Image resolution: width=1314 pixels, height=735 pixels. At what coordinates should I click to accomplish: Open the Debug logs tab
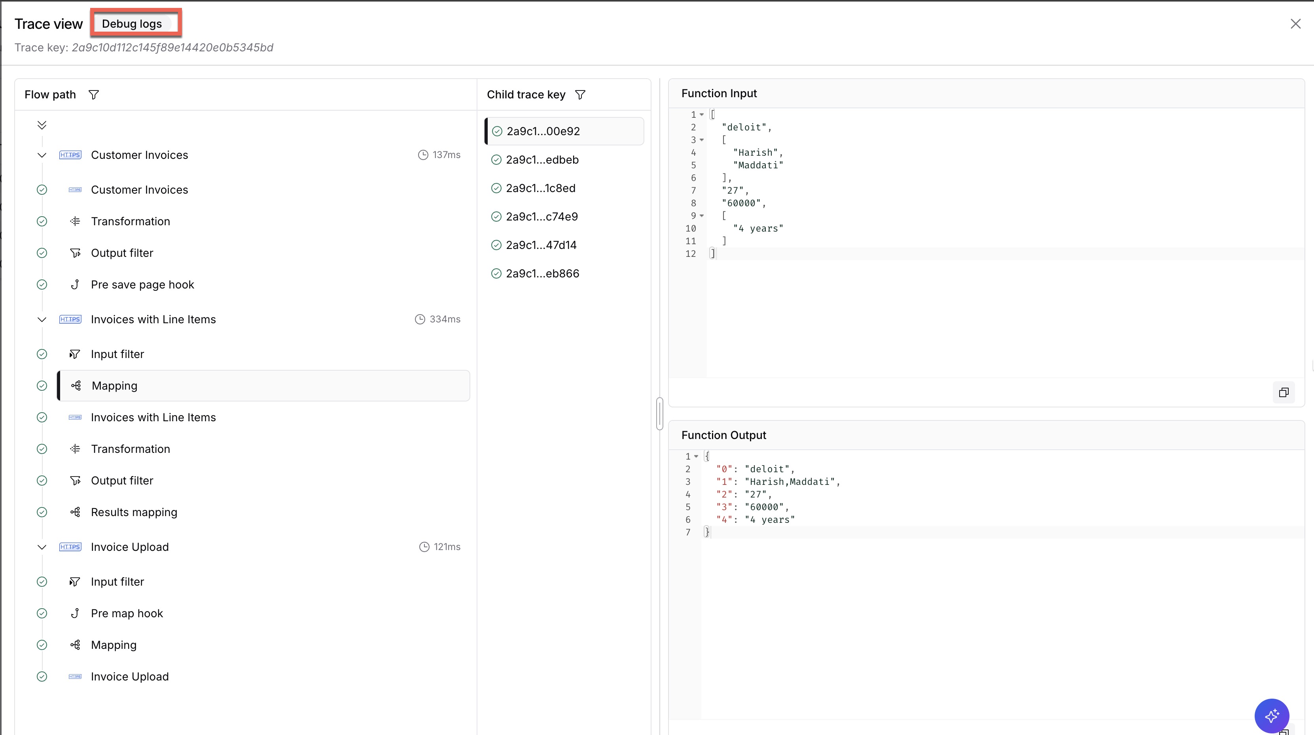tap(132, 23)
